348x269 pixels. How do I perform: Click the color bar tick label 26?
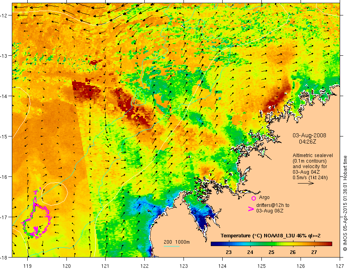click(x=293, y=252)
